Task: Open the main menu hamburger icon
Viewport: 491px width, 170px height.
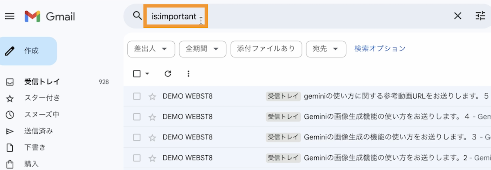Action: point(10,16)
